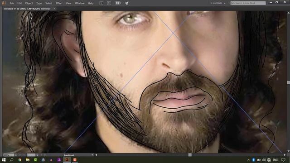Open the Windows Start menu

pyautogui.click(x=4, y=160)
